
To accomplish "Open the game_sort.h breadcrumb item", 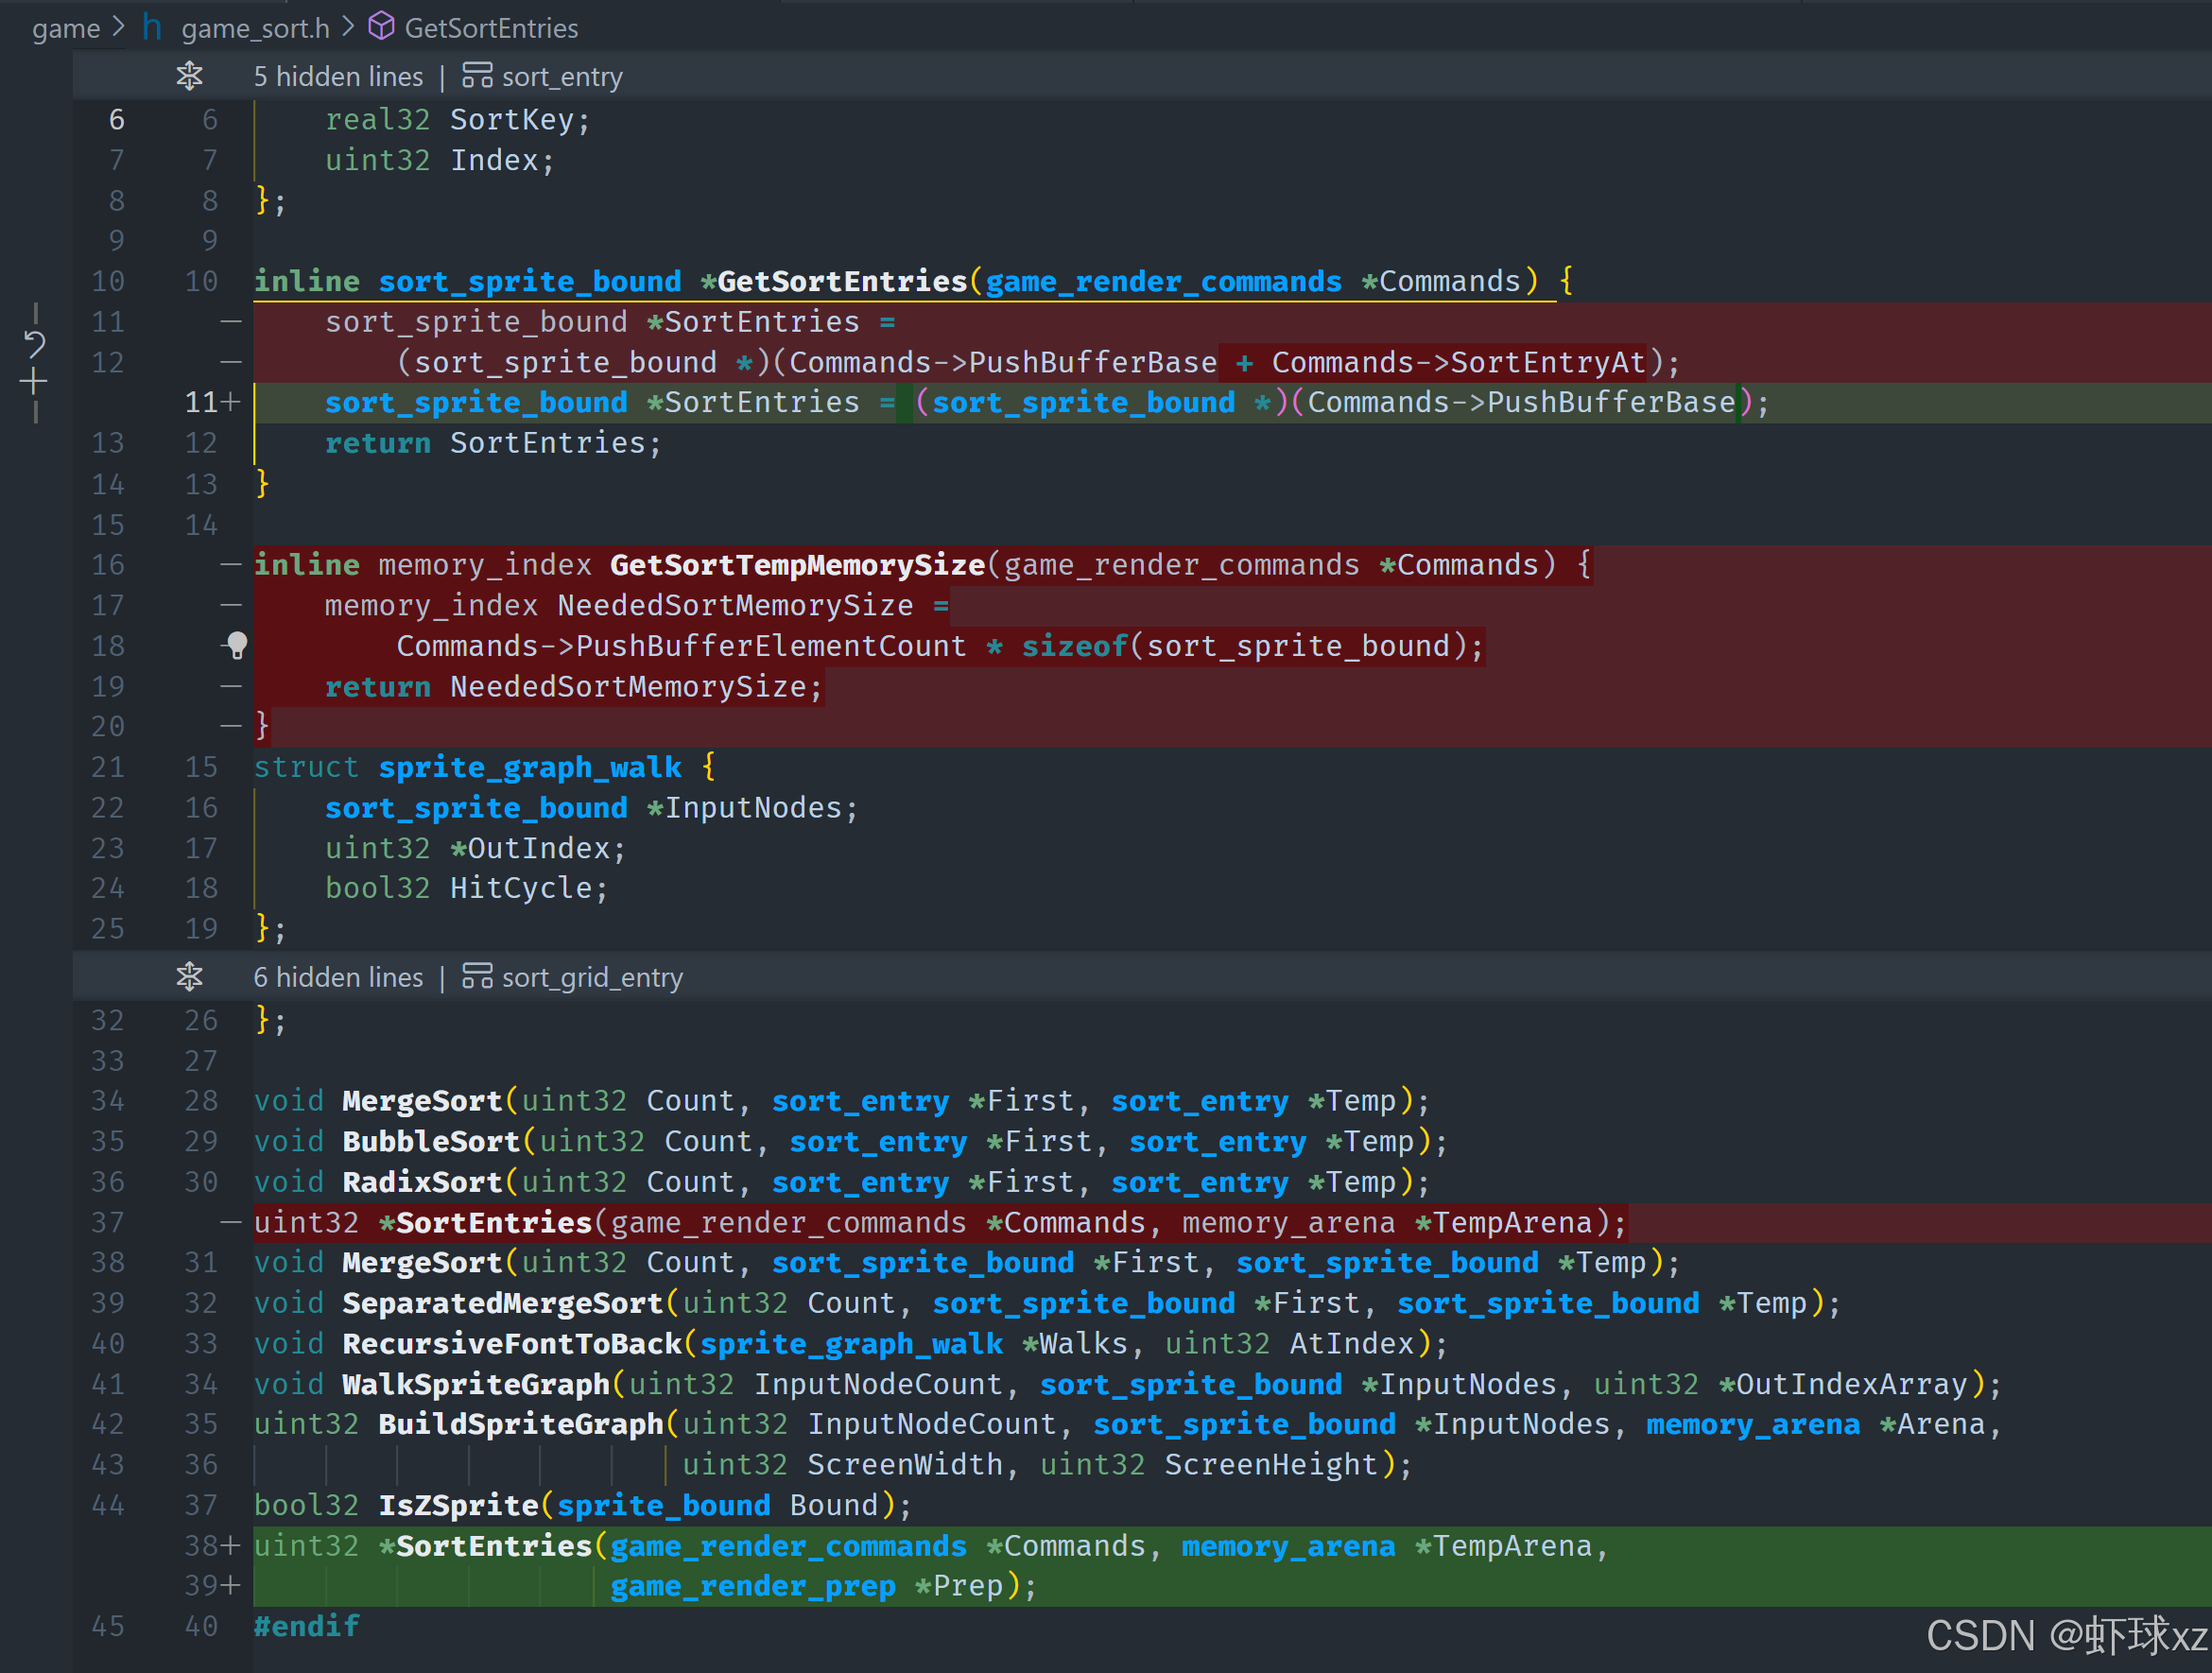I will tap(255, 28).
